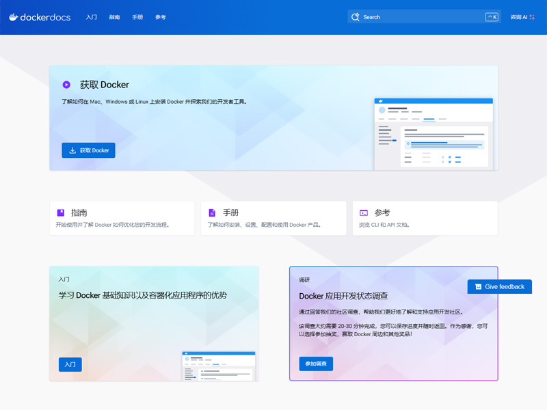Open the 入门 menu in the top navigation

92,16
